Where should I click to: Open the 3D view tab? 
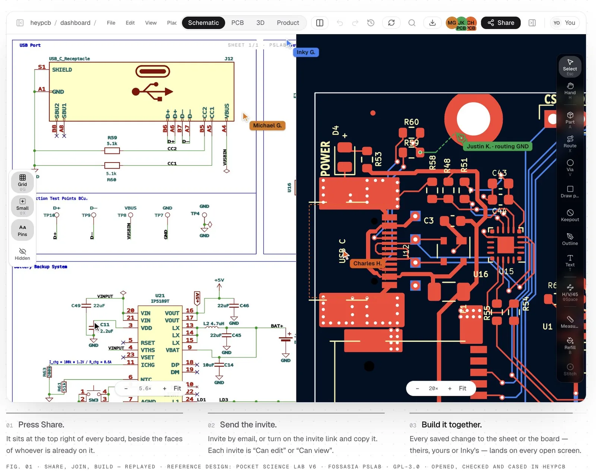tap(260, 23)
